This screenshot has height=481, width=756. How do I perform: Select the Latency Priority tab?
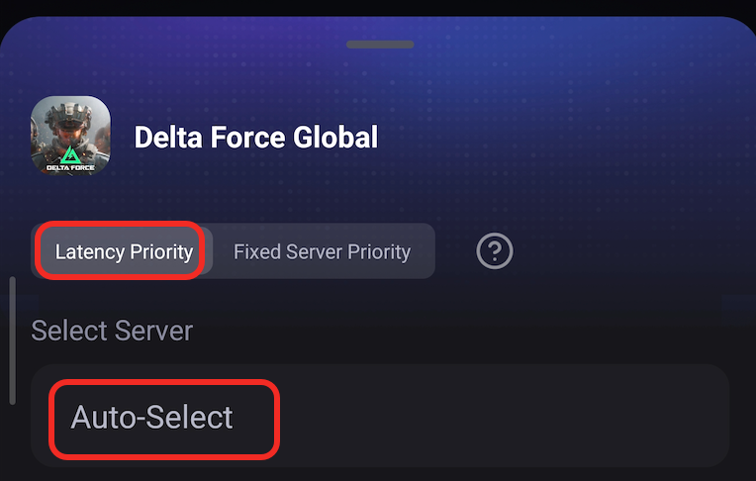[x=124, y=251]
